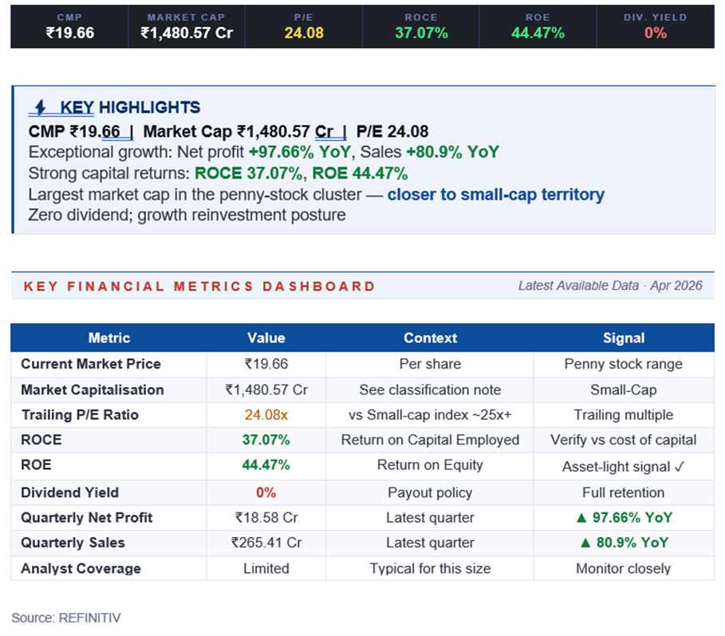
Task: Click the ROE 44.47% tile in top bar
Action: pos(538,26)
